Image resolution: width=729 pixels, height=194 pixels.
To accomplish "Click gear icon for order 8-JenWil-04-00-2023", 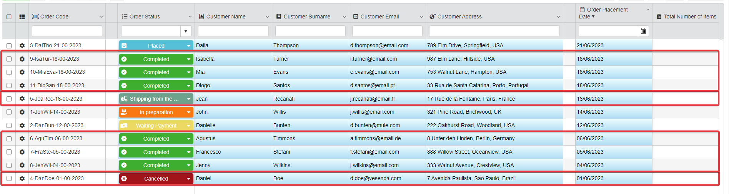I will 22,166.
